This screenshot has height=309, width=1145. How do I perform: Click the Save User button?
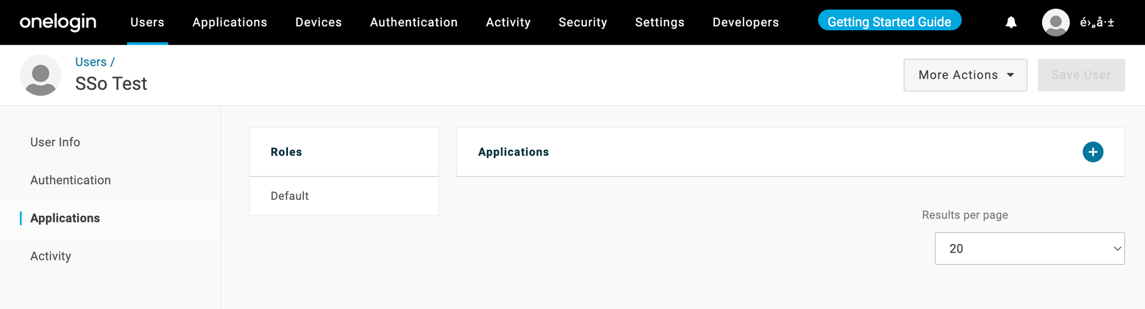coord(1081,75)
